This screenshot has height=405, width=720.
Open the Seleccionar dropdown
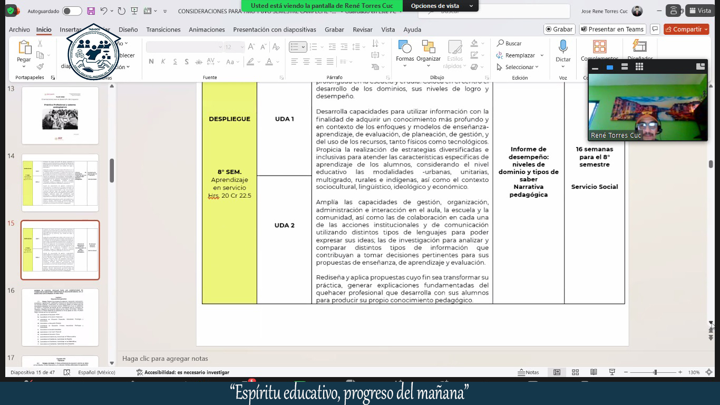pyautogui.click(x=518, y=67)
